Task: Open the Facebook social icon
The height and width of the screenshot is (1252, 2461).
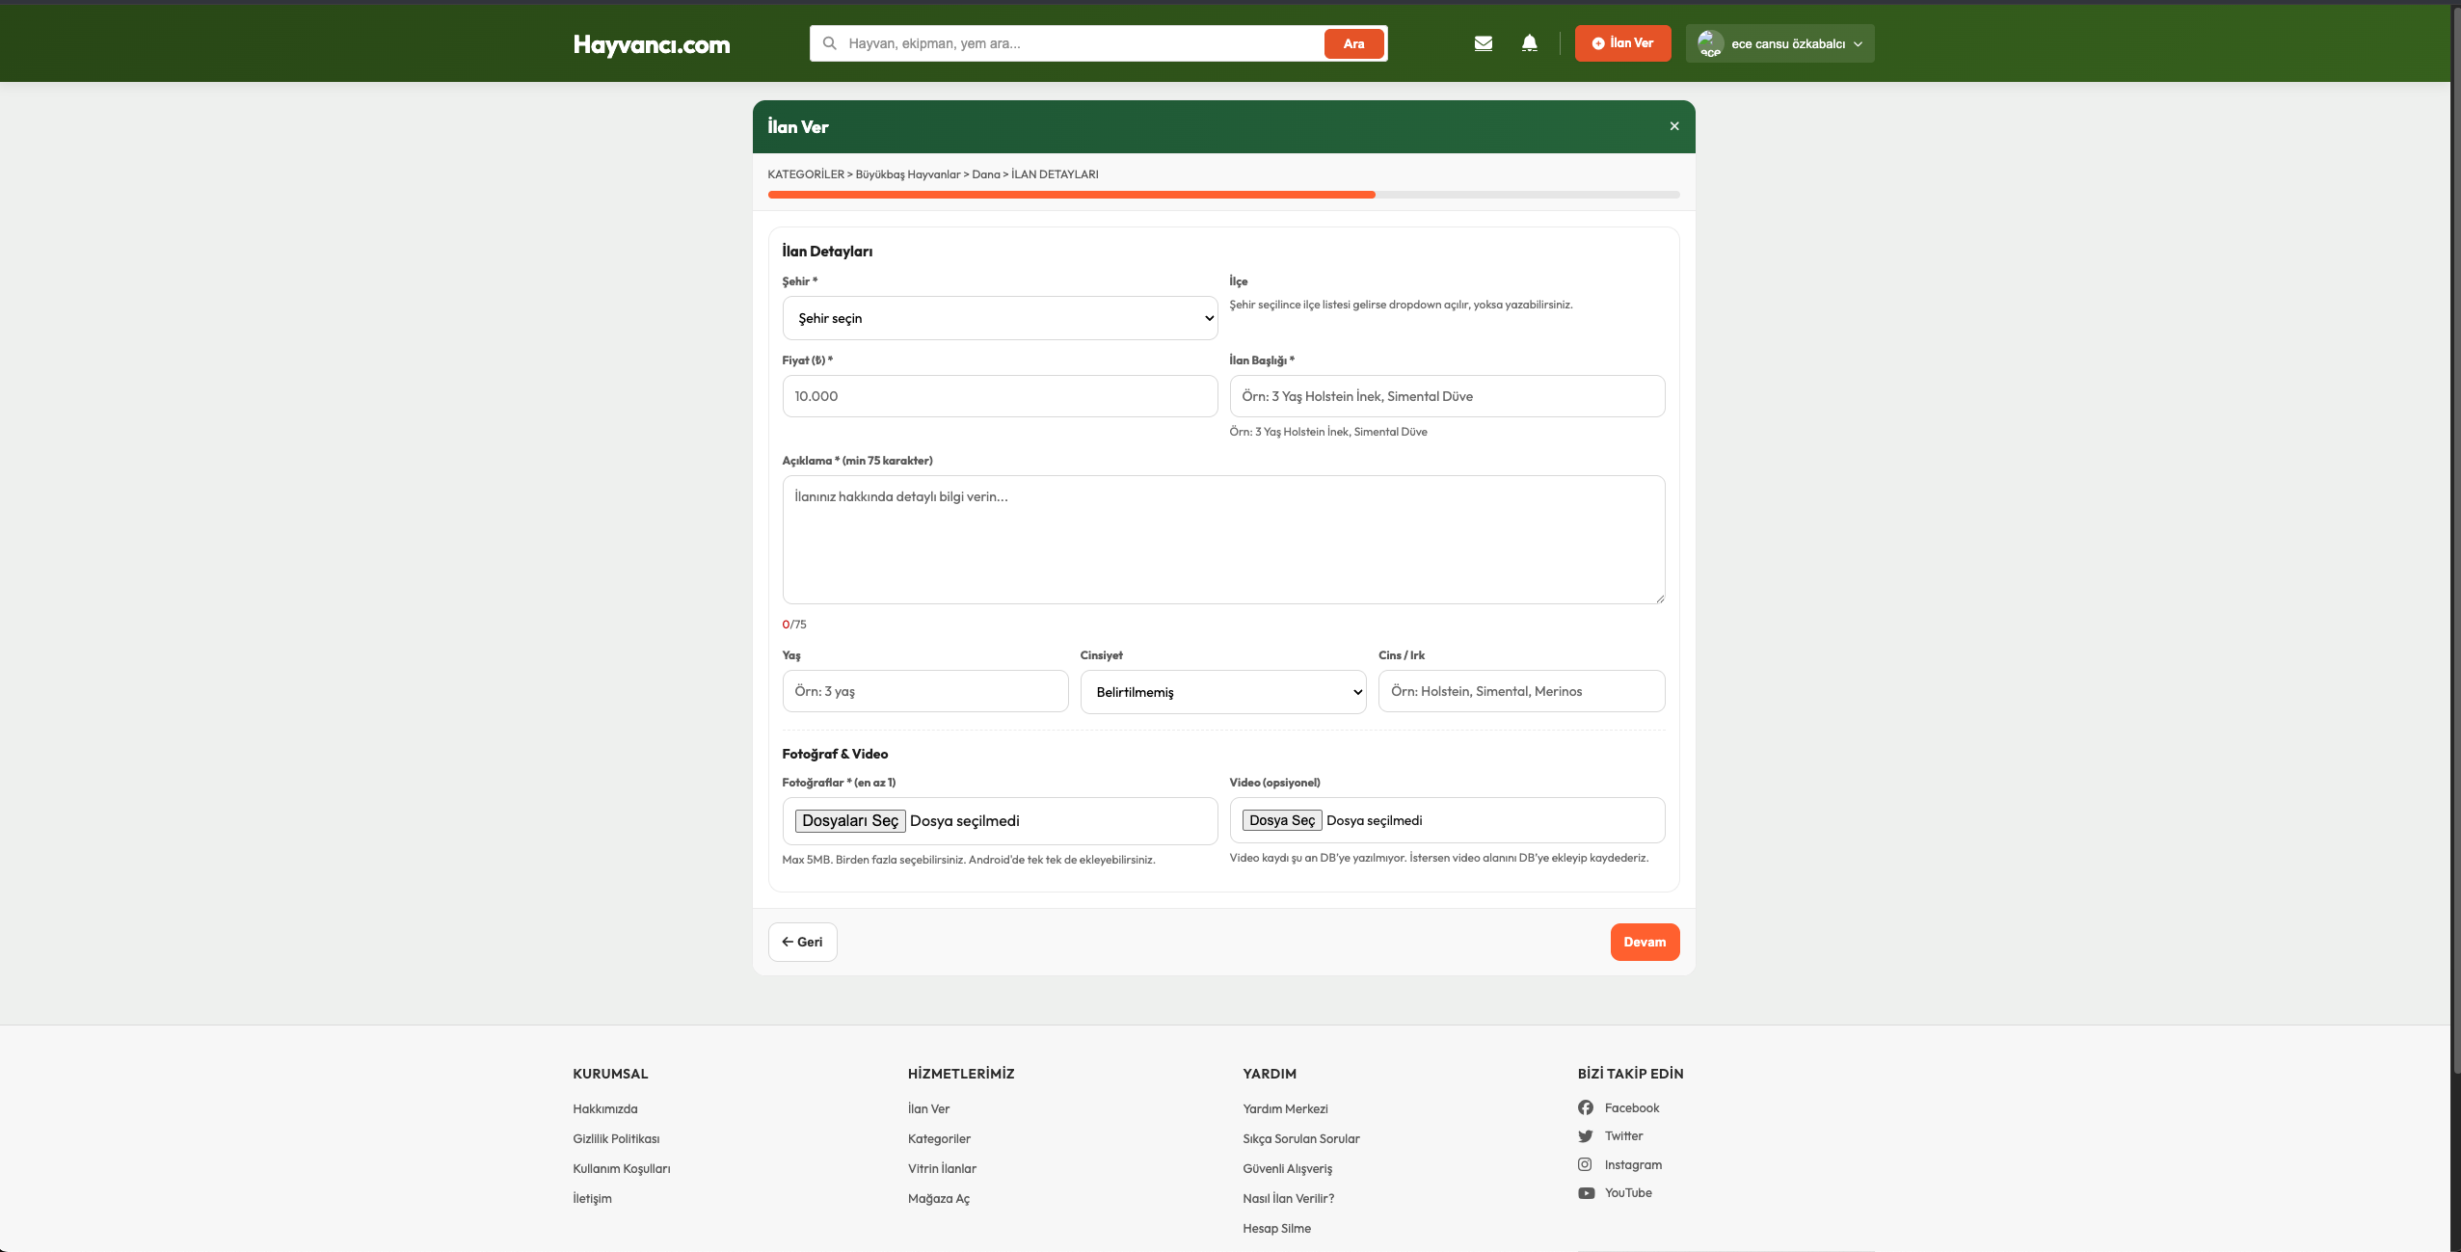Action: [x=1585, y=1107]
